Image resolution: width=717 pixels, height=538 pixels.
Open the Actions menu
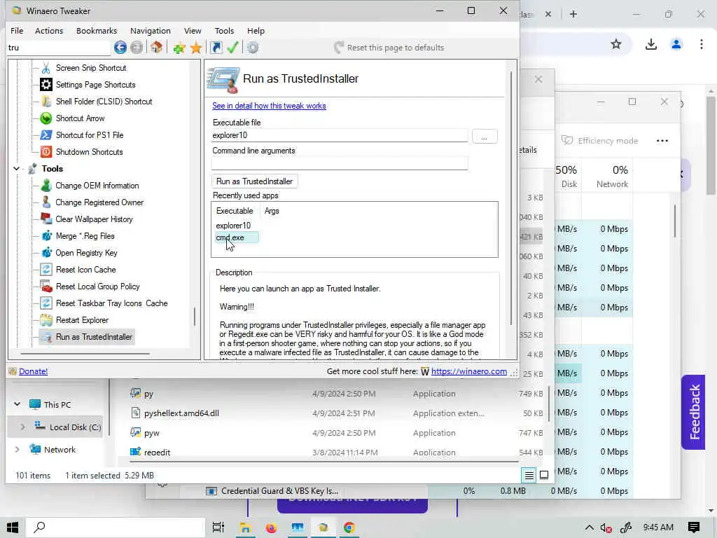click(49, 31)
